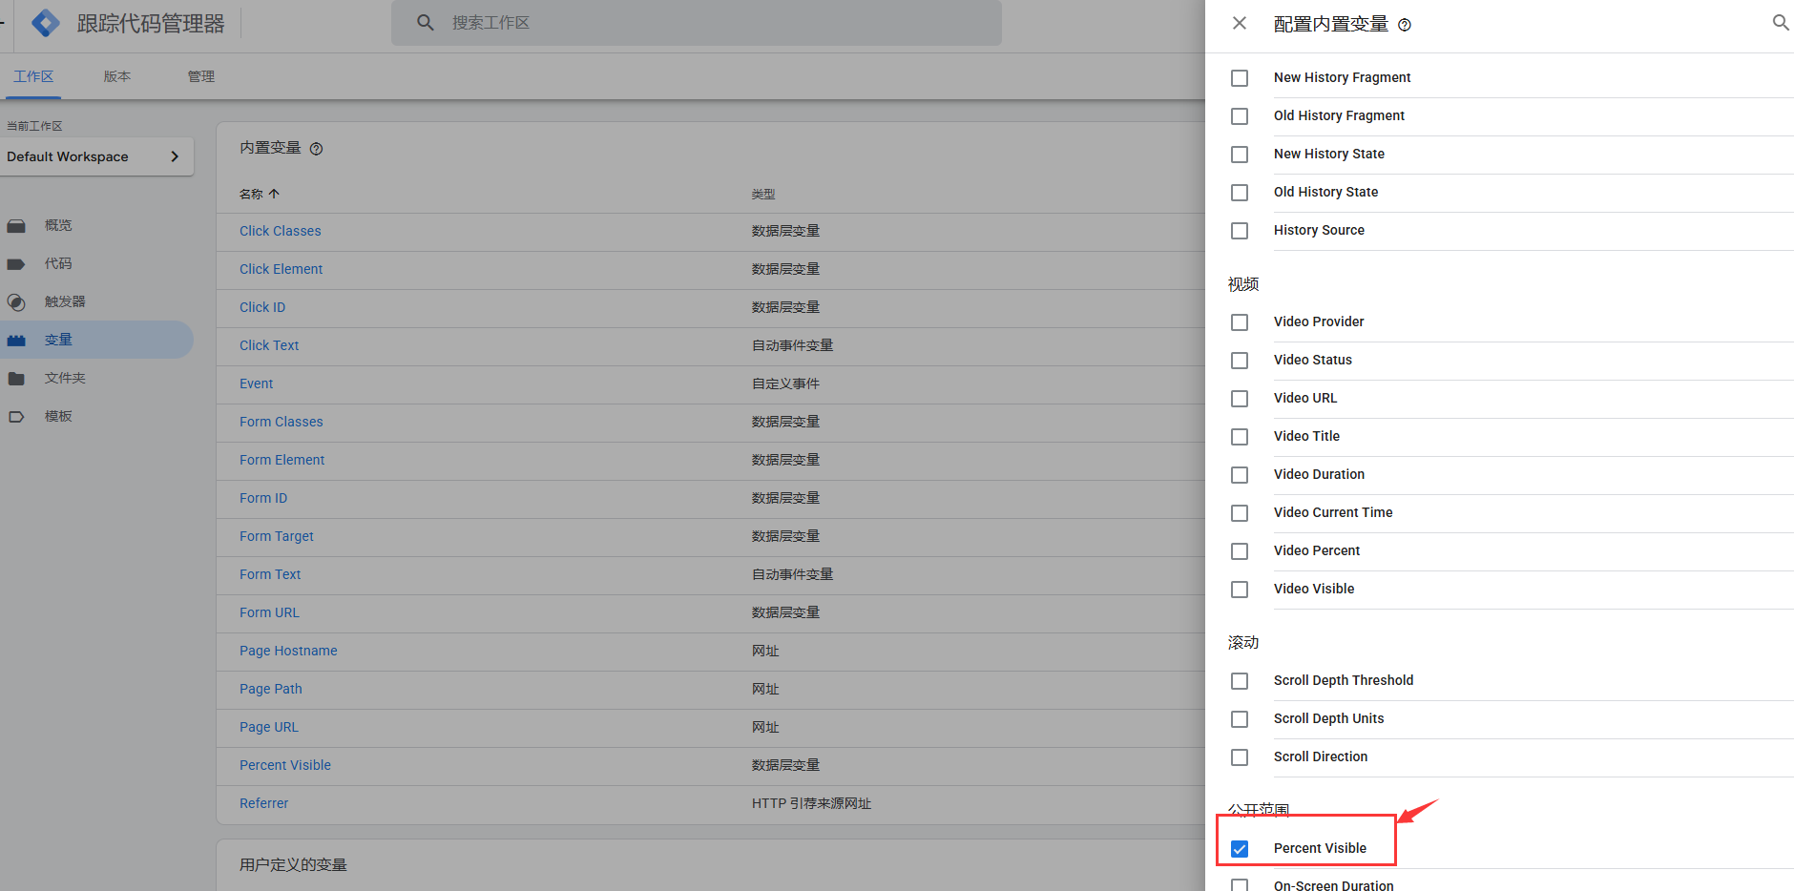Switch to the 版本 tab
1794x891 pixels.
[x=117, y=76]
